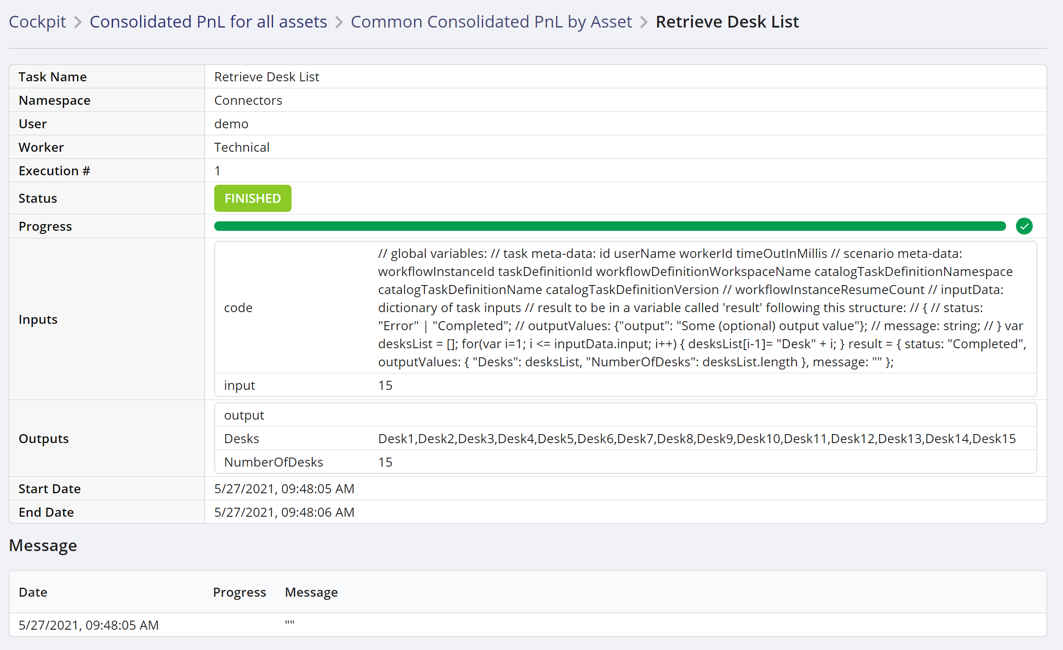Click the empty-quotes message cell
The image size is (1063, 650).
[x=290, y=623]
